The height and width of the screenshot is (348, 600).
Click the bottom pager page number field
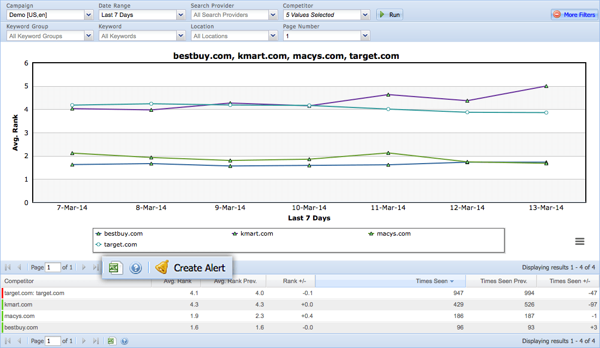pos(53,341)
